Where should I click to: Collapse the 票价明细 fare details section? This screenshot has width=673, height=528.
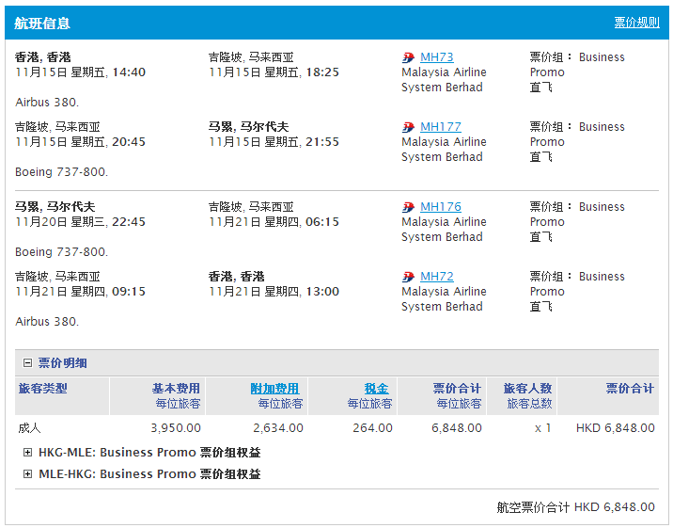pyautogui.click(x=27, y=363)
